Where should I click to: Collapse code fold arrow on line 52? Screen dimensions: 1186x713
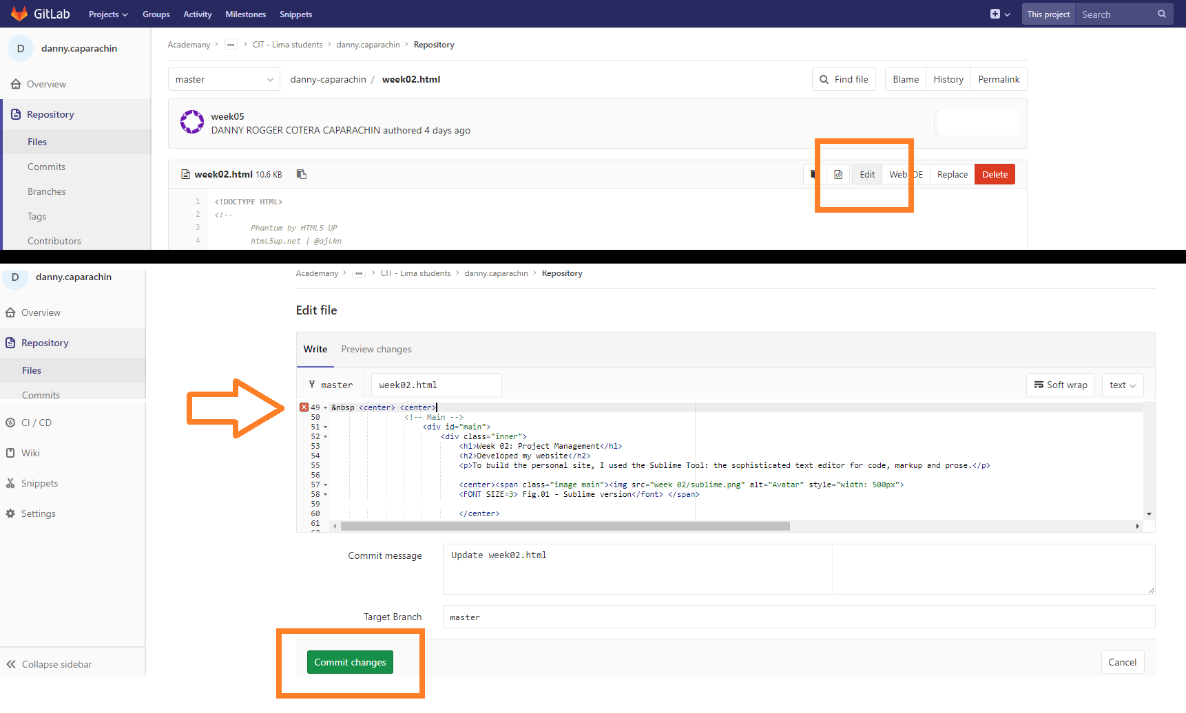tap(325, 436)
